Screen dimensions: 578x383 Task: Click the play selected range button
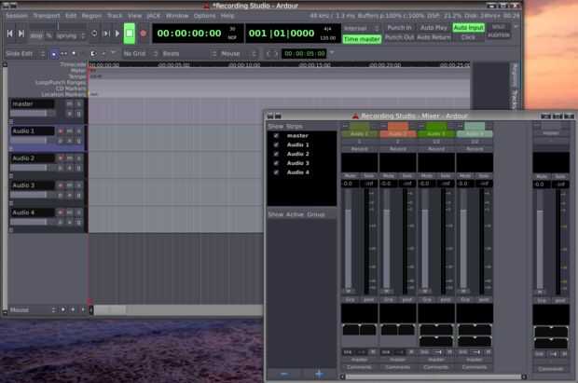tap(106, 34)
